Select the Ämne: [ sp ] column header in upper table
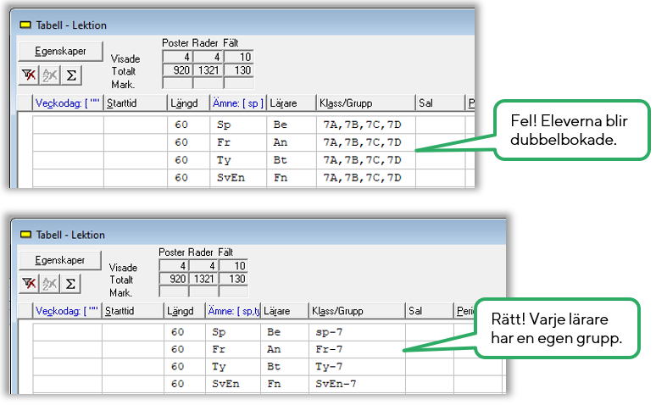 click(x=237, y=103)
